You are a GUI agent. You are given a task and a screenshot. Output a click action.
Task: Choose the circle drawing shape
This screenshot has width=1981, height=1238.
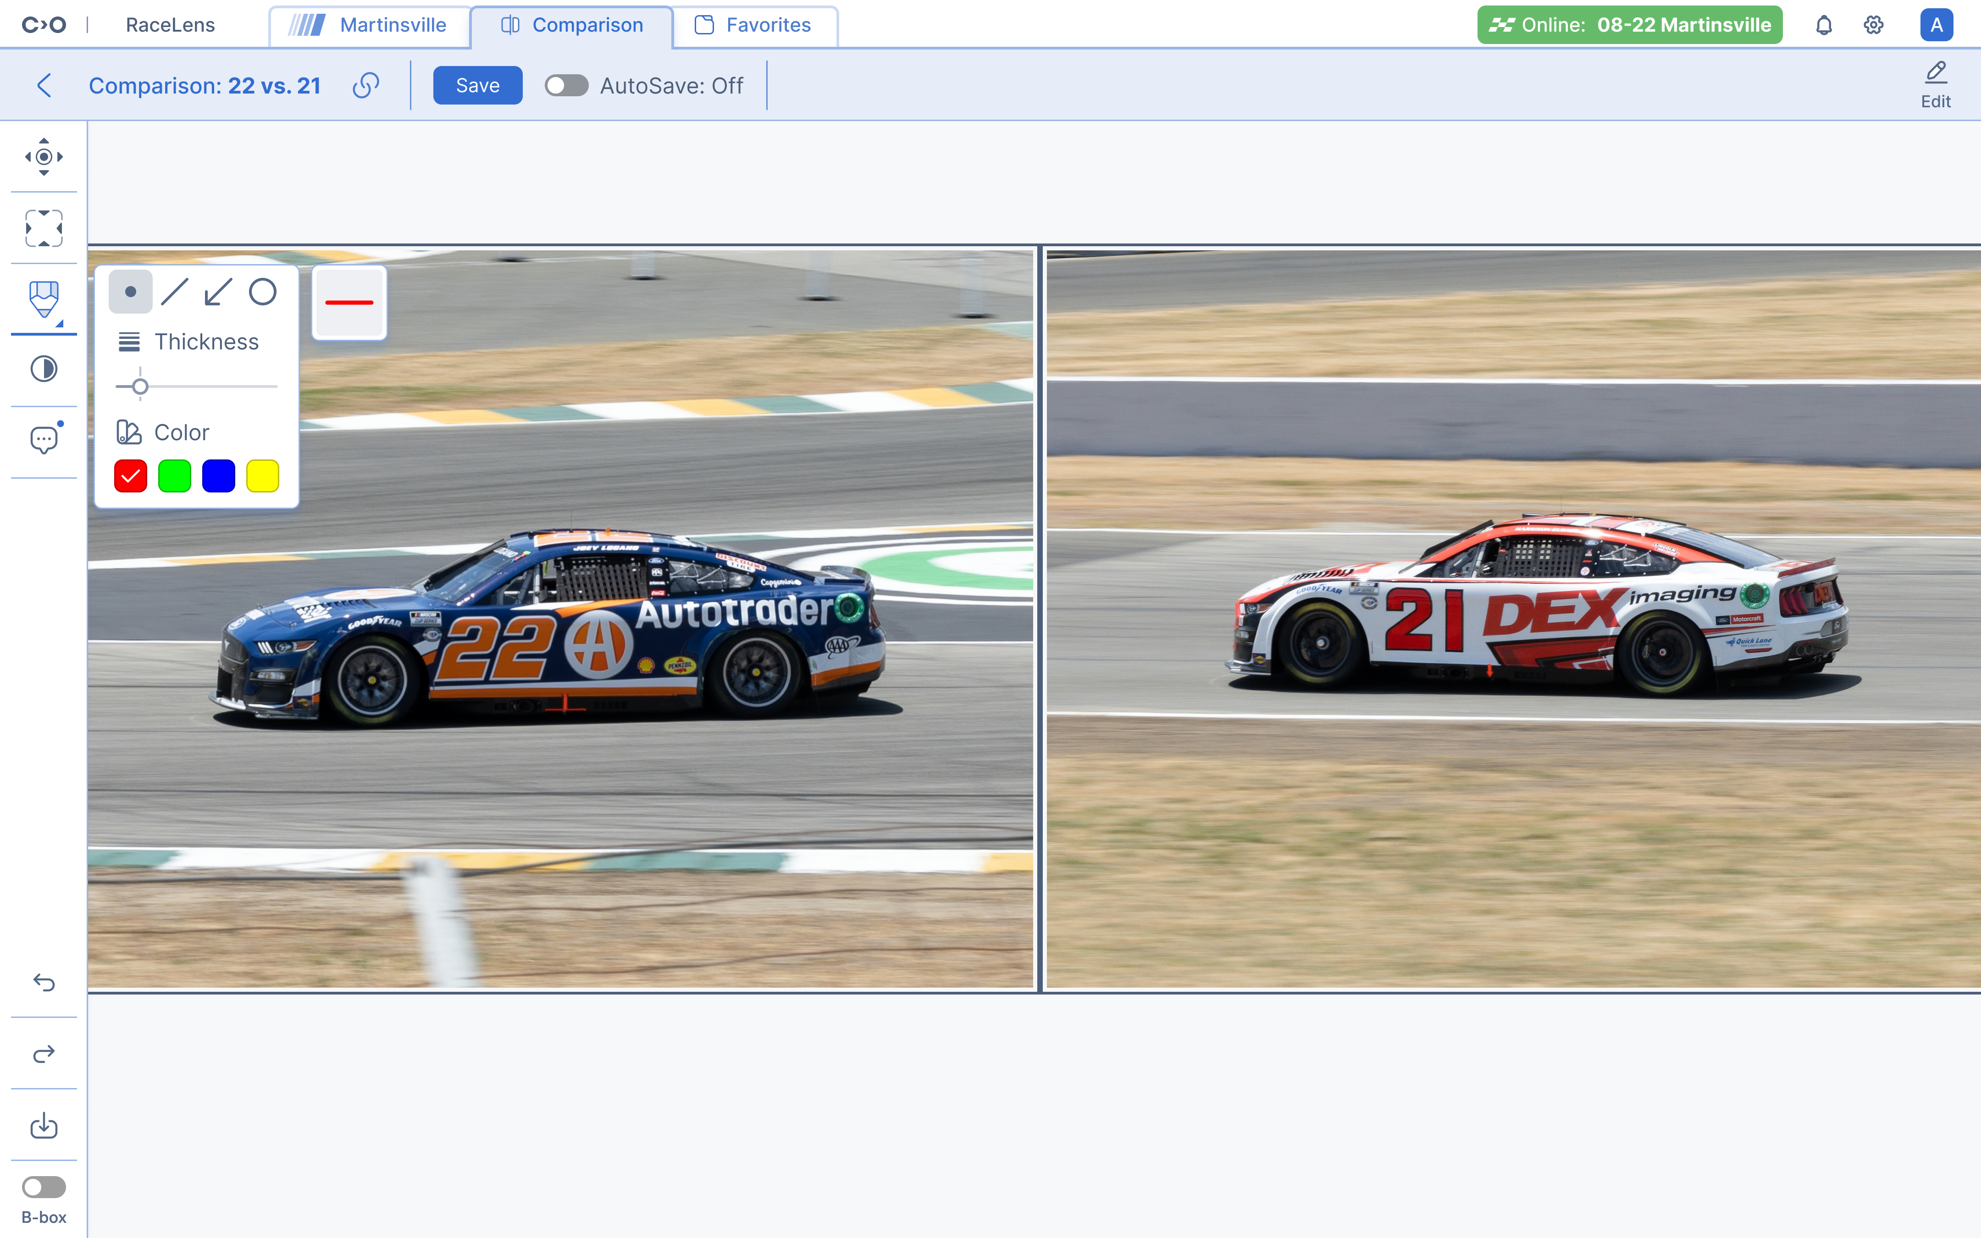[263, 292]
